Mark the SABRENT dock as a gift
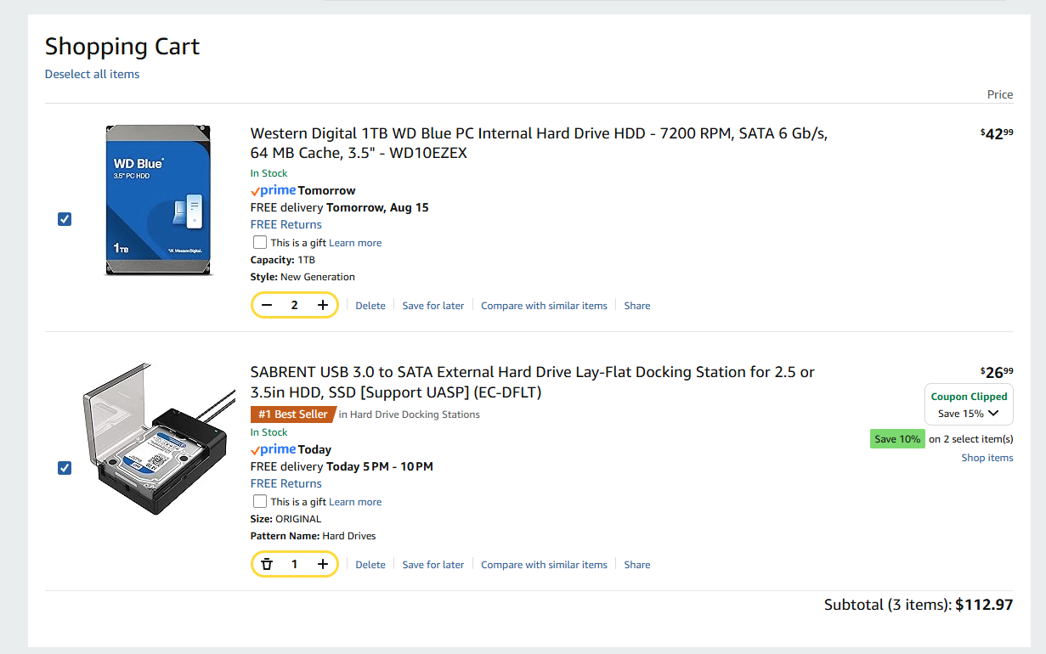 (260, 501)
